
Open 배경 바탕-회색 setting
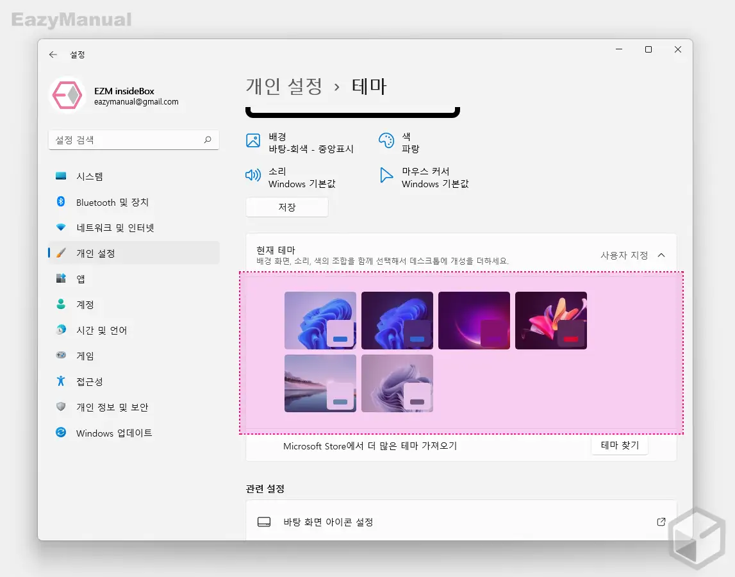(x=300, y=142)
